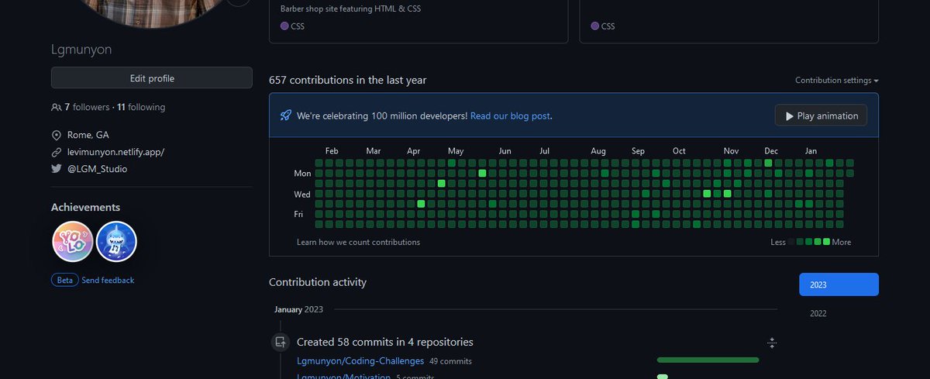
Task: Click the January 2023 timeline label
Action: click(298, 309)
